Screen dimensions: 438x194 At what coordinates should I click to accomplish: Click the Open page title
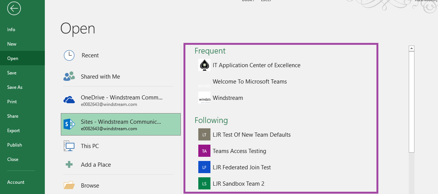[77, 29]
